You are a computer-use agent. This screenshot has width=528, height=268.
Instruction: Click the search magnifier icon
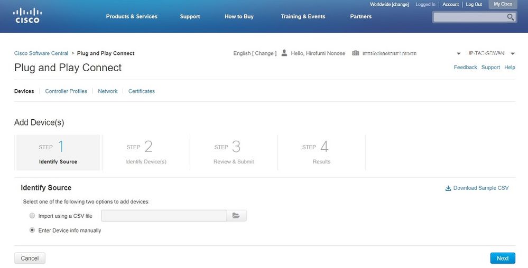[511, 17]
